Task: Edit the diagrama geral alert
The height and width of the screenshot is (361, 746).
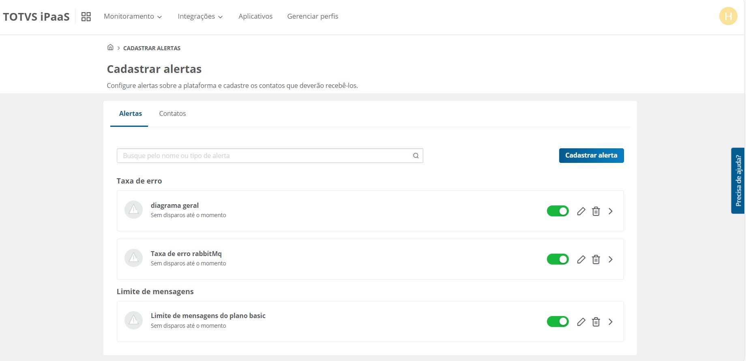Action: (x=581, y=211)
